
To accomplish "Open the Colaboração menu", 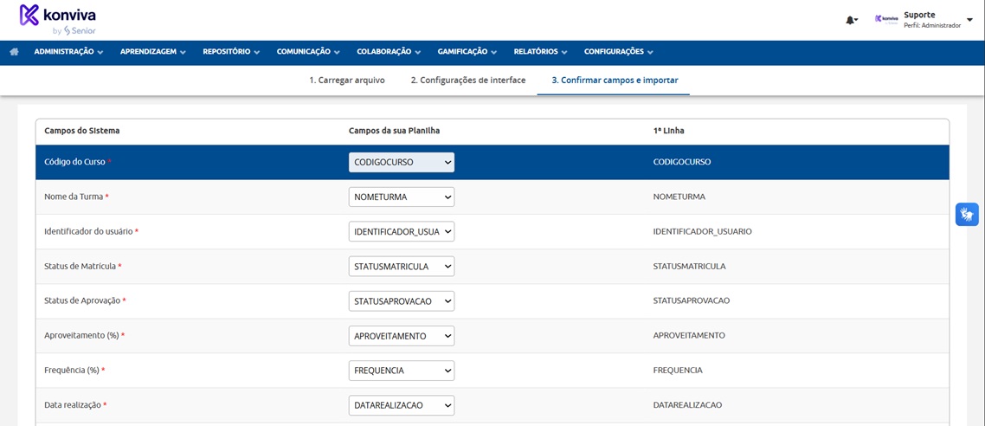I will [389, 52].
